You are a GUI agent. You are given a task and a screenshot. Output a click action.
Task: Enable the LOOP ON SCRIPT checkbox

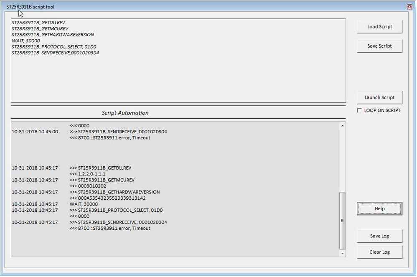click(x=360, y=110)
